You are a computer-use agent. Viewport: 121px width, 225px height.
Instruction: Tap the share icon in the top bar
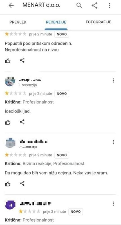click(95, 6)
